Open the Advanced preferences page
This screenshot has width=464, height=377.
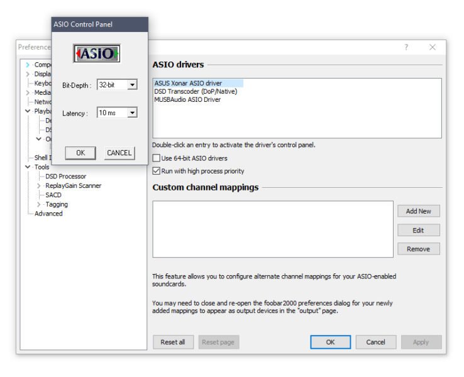pos(48,214)
